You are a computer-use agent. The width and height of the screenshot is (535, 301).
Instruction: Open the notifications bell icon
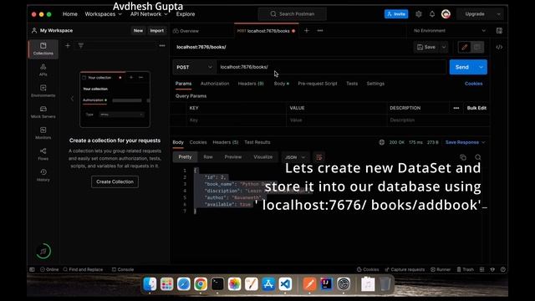pyautogui.click(x=432, y=14)
